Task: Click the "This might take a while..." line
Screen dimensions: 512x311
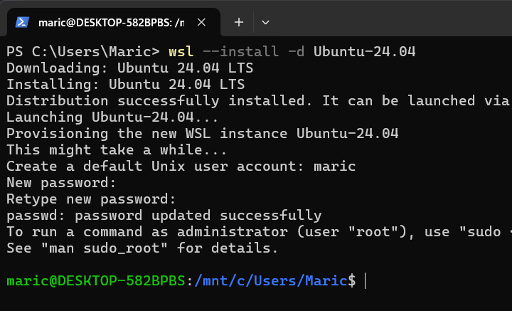Action: 117,149
